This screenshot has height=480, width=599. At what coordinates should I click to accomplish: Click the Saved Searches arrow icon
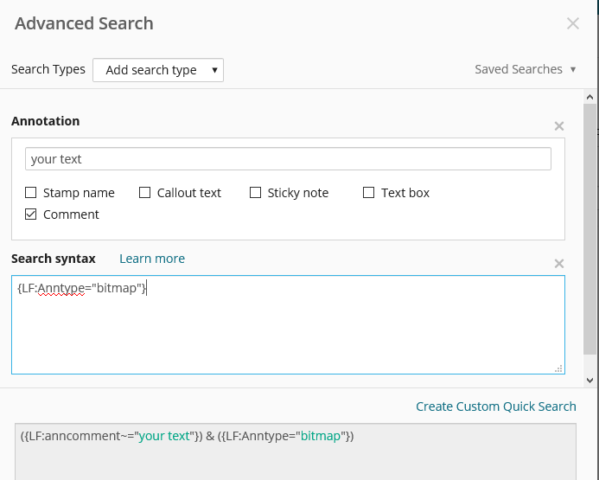click(x=573, y=69)
